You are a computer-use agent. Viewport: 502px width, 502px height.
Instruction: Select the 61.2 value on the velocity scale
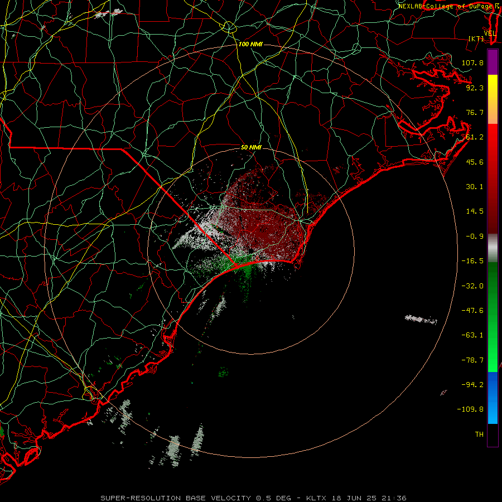[475, 137]
